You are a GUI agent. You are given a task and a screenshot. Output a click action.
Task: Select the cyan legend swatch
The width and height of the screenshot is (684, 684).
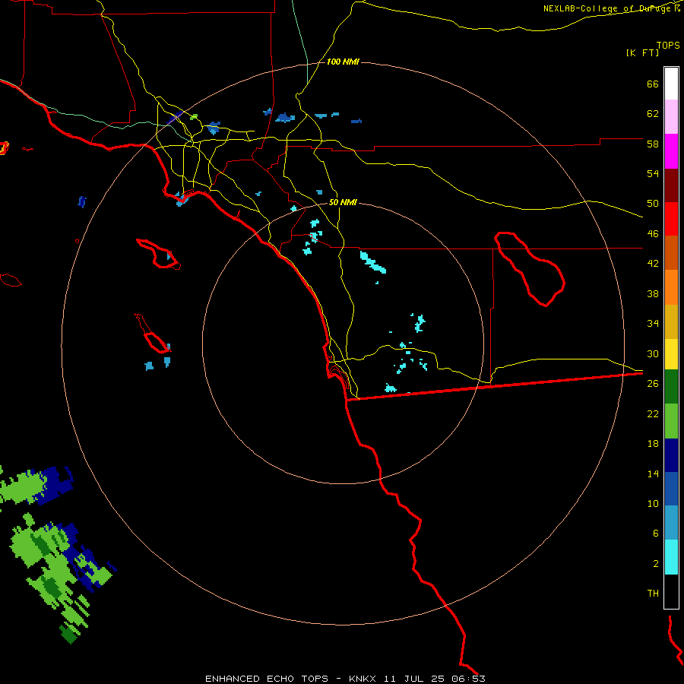pyautogui.click(x=671, y=557)
